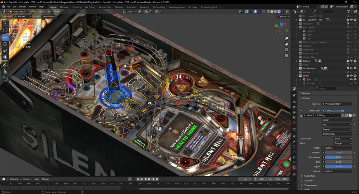Expand the Preview panel
The height and width of the screenshot is (194, 359).
tap(300, 93)
